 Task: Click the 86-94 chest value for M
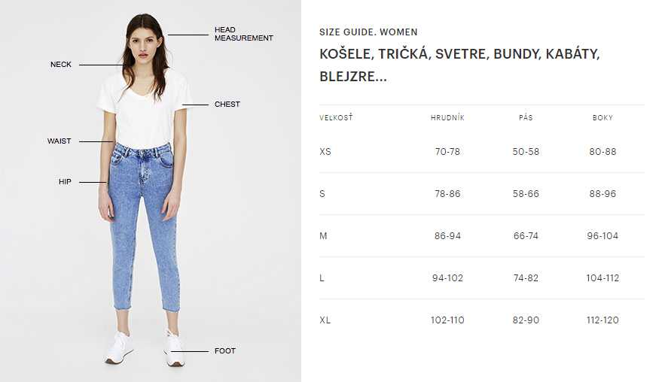447,235
